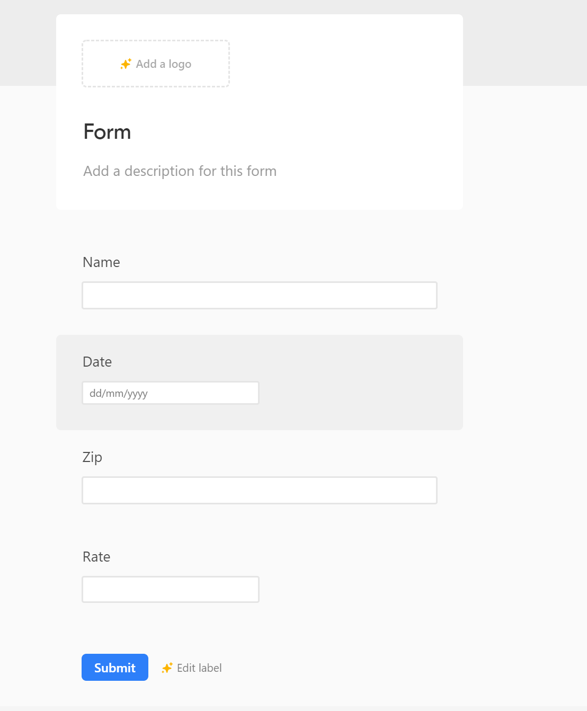587x711 pixels.
Task: Select the 'Add a logo' text
Action: coord(164,64)
